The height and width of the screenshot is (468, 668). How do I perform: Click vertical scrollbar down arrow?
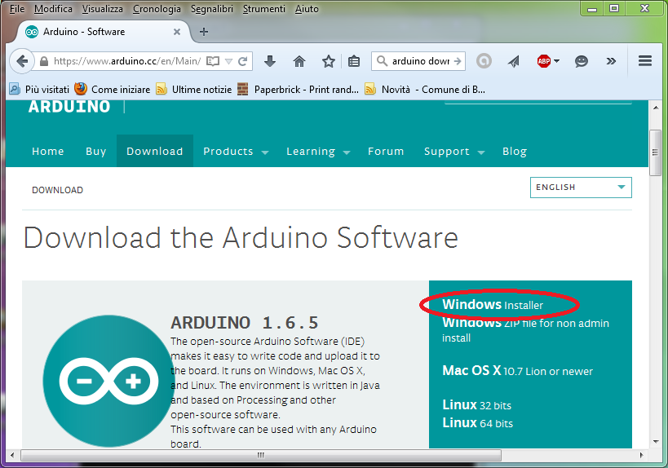(x=656, y=442)
